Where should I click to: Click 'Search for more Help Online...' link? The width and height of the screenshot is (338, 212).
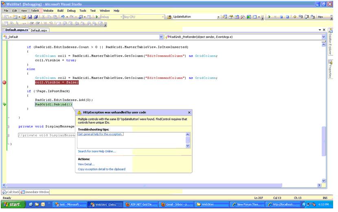click(x=97, y=151)
